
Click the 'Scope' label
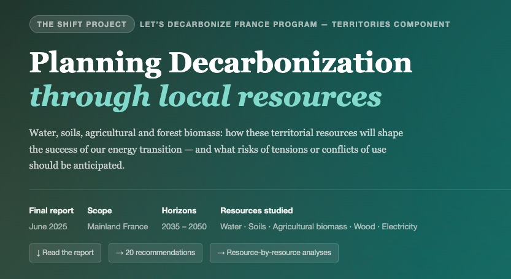coord(99,210)
